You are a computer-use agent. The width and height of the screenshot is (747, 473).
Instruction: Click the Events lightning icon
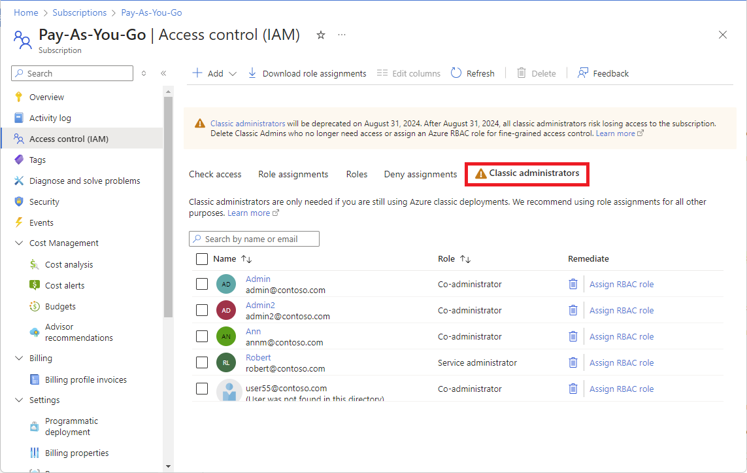pyautogui.click(x=18, y=222)
